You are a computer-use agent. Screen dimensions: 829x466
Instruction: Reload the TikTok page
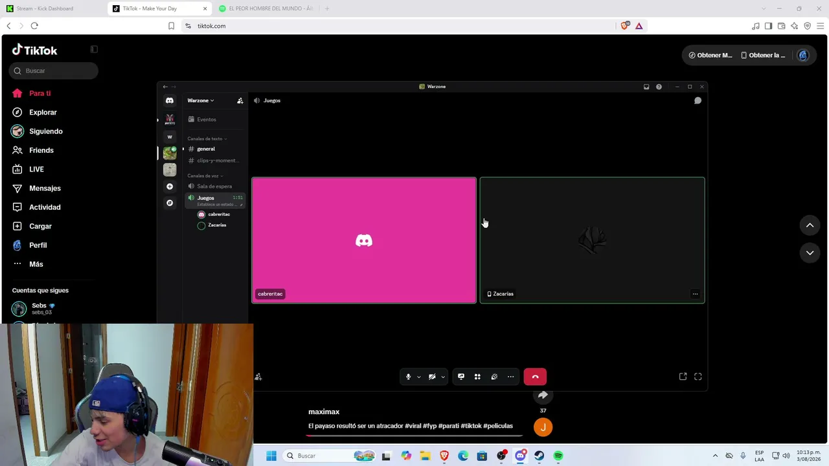coord(34,26)
